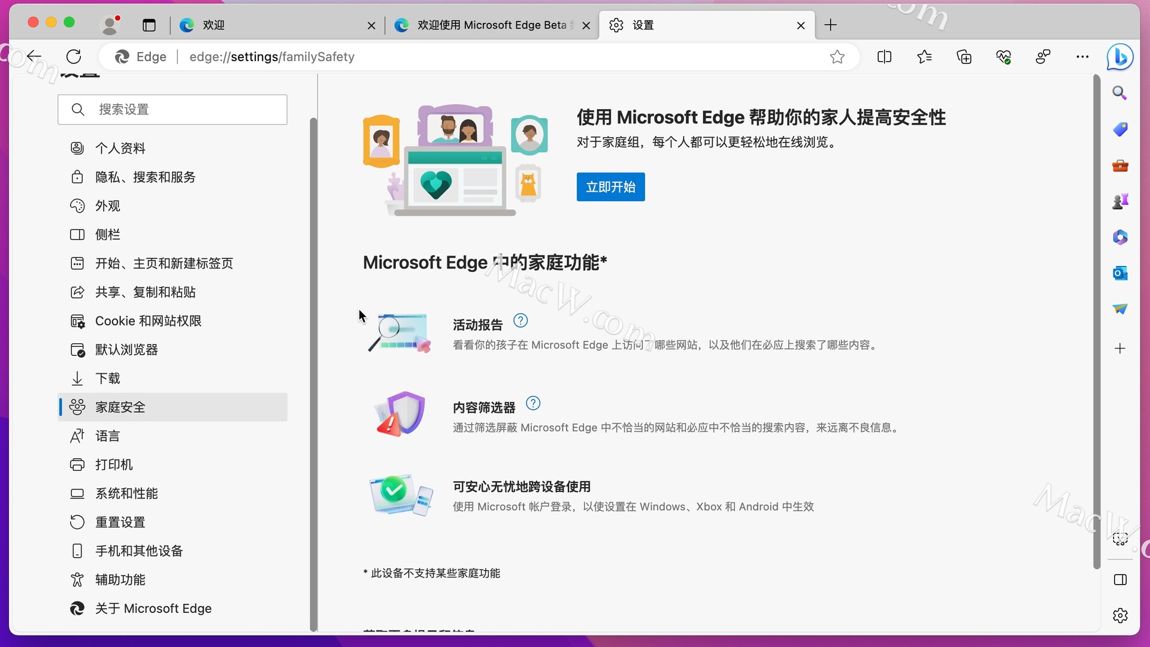
Task: Click the family safety illustration
Action: point(455,160)
